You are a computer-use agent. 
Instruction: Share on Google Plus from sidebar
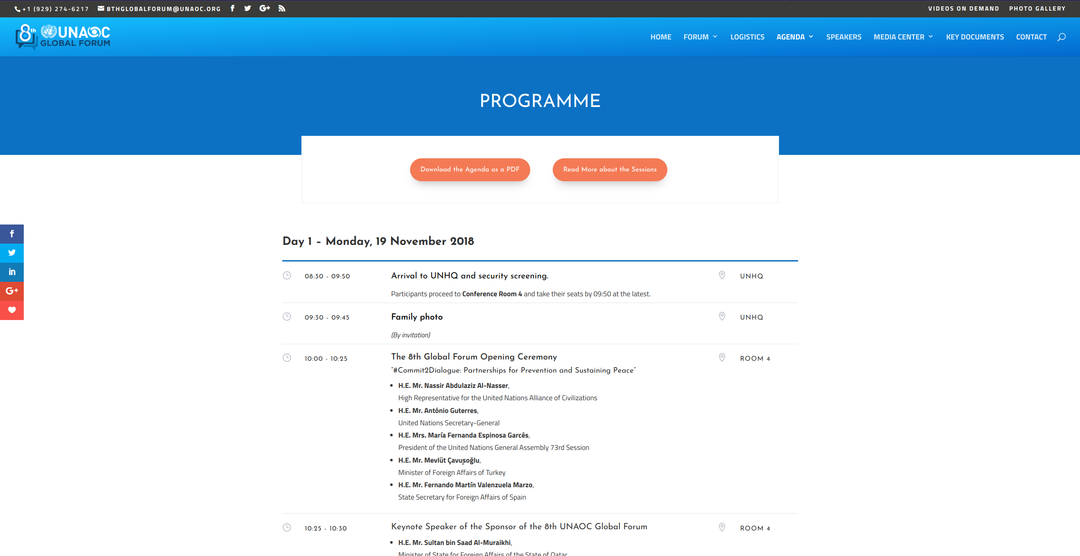coord(12,291)
